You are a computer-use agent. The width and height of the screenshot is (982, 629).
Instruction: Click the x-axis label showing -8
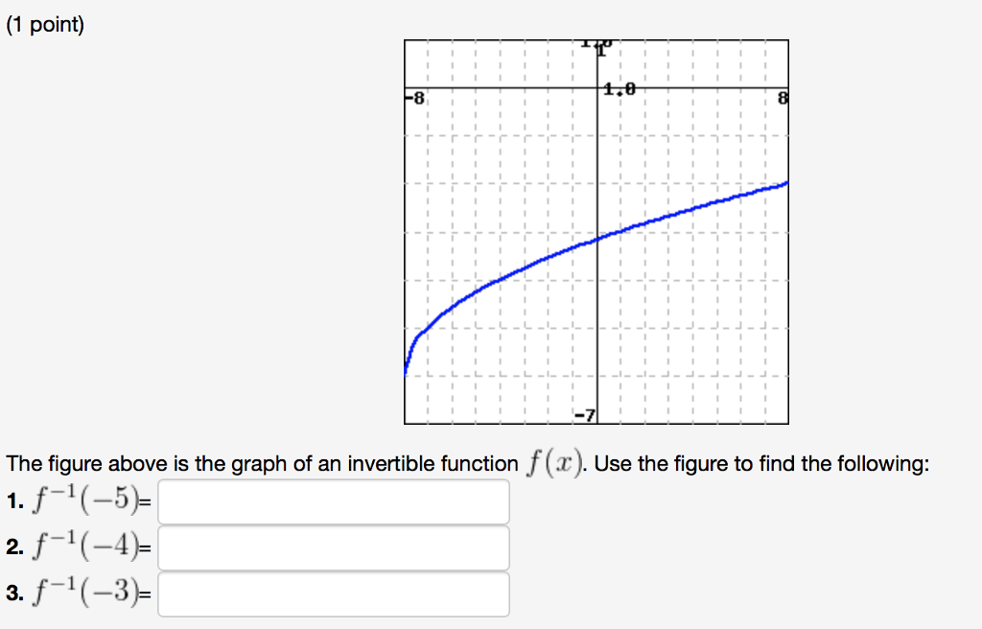pos(414,96)
